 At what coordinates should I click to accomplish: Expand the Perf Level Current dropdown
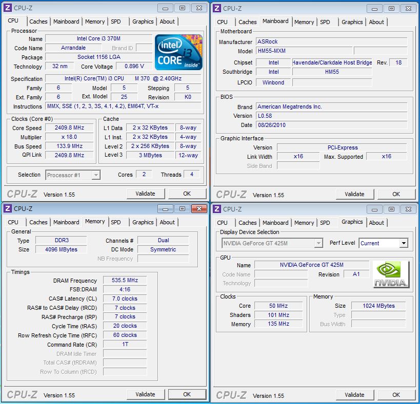click(x=404, y=243)
